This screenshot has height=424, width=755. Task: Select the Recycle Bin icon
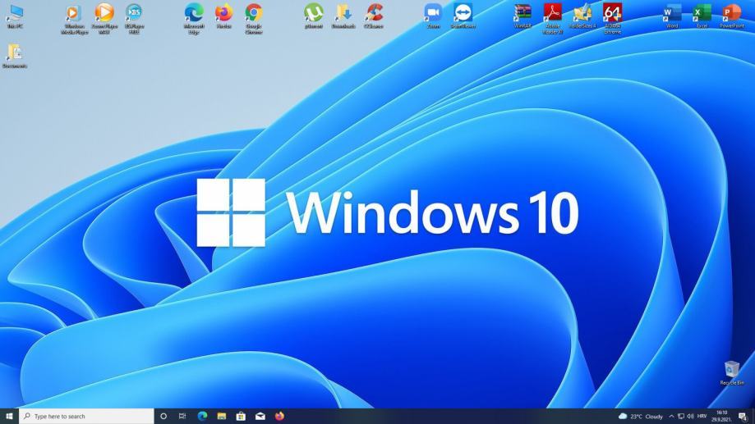pyautogui.click(x=732, y=373)
